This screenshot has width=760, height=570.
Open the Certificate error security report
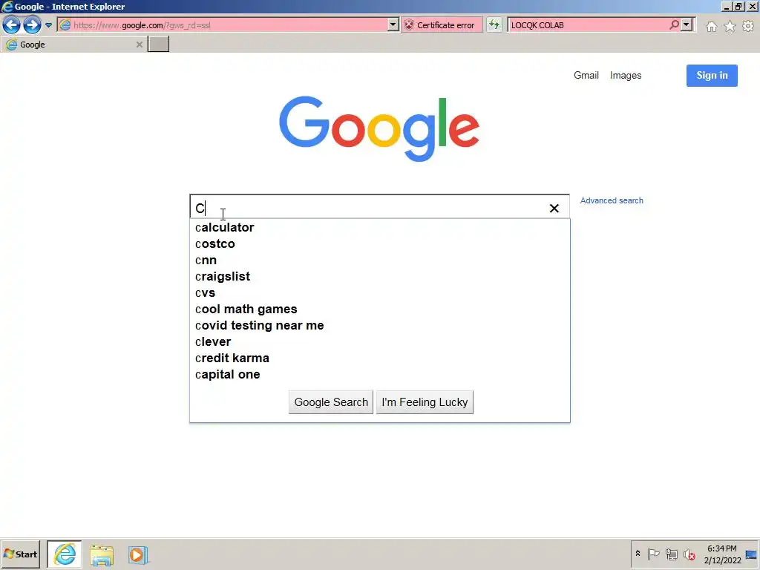click(x=441, y=24)
